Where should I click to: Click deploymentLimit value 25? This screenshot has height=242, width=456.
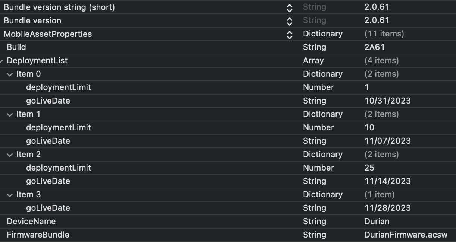pyautogui.click(x=369, y=168)
